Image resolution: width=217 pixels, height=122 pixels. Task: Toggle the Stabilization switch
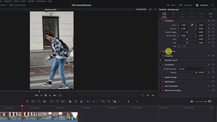(162, 82)
